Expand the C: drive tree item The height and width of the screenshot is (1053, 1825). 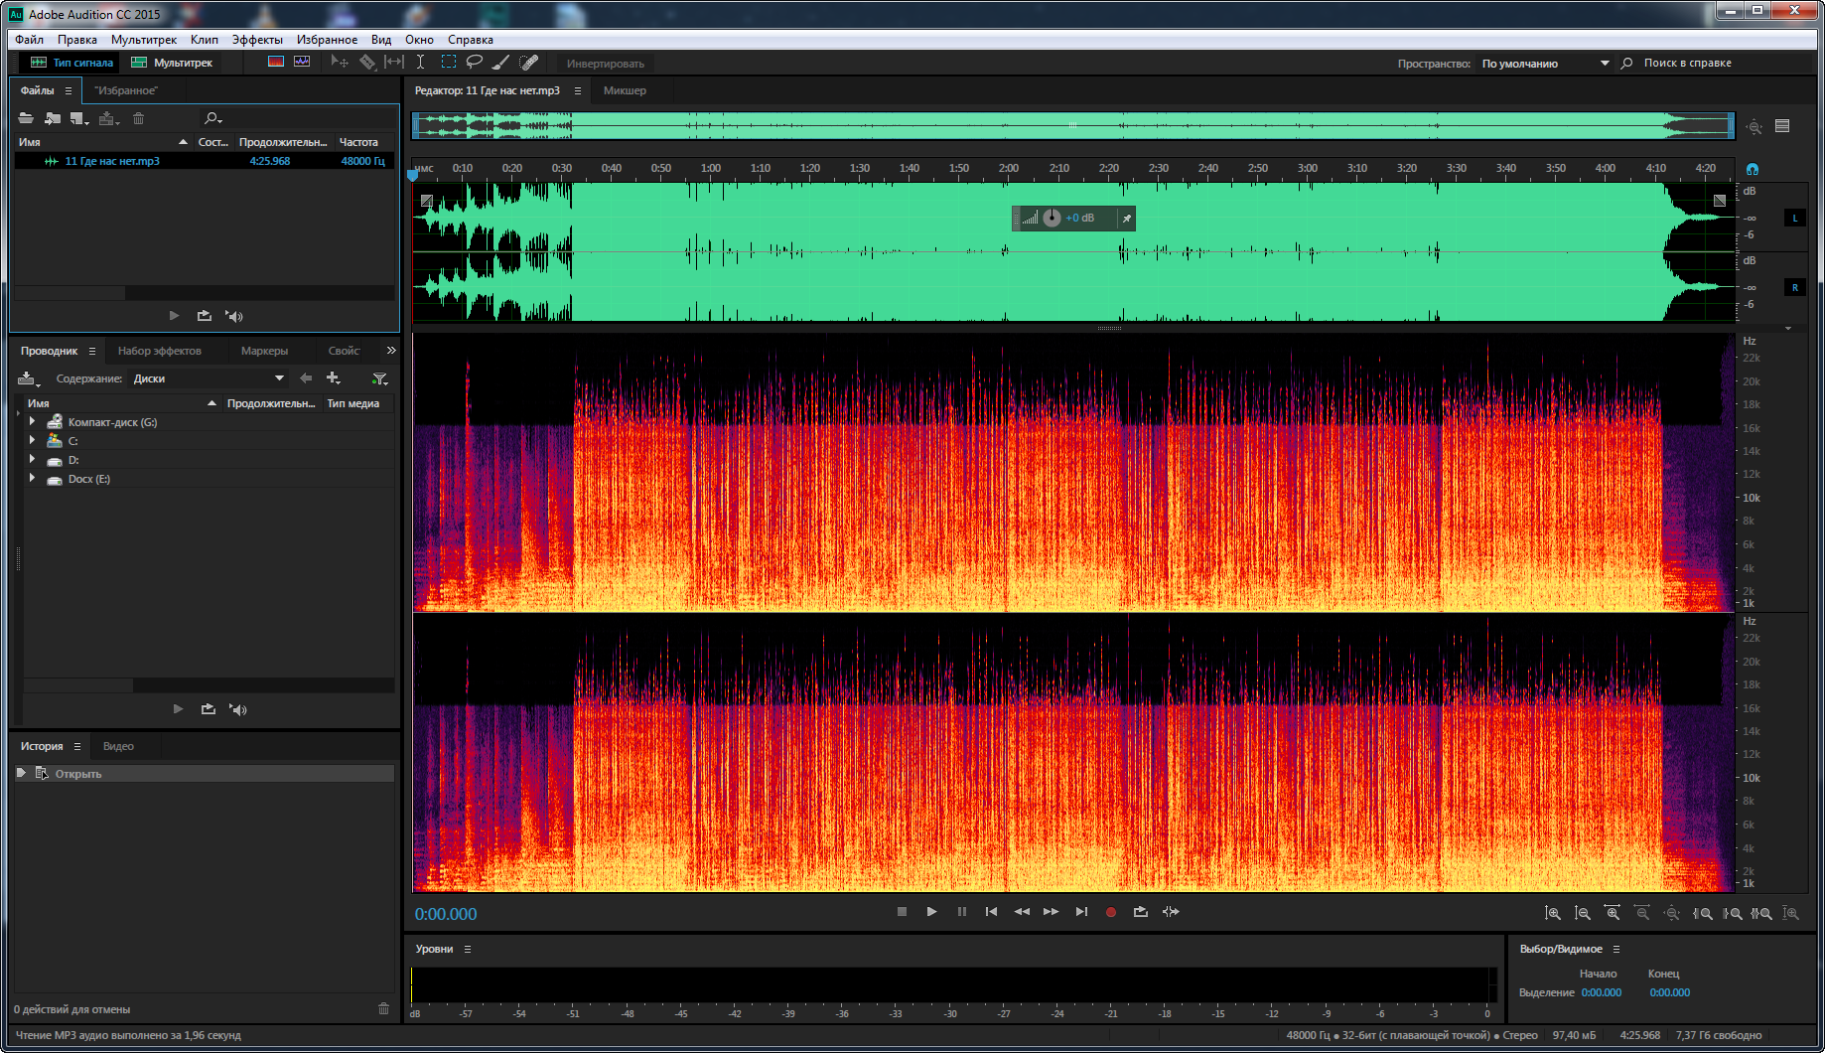[x=33, y=440]
